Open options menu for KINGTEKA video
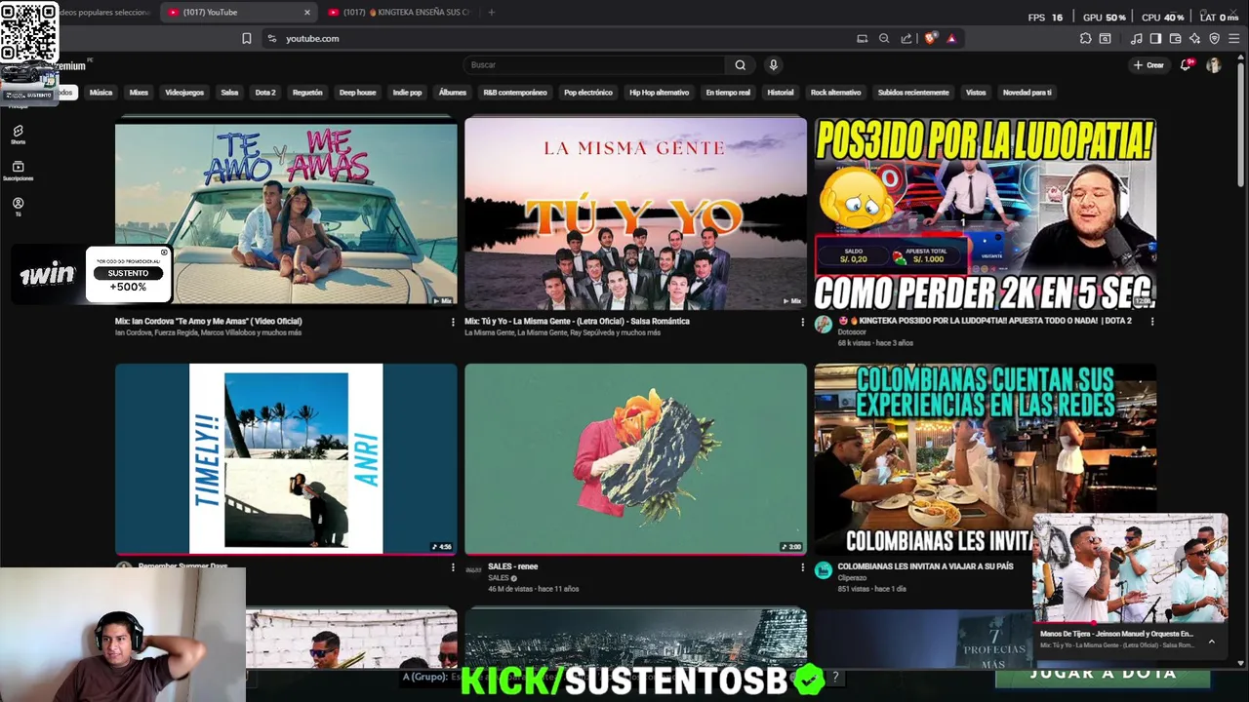 click(1152, 321)
